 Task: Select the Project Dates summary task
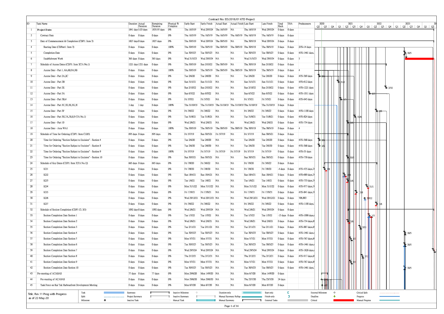[44, 30]
